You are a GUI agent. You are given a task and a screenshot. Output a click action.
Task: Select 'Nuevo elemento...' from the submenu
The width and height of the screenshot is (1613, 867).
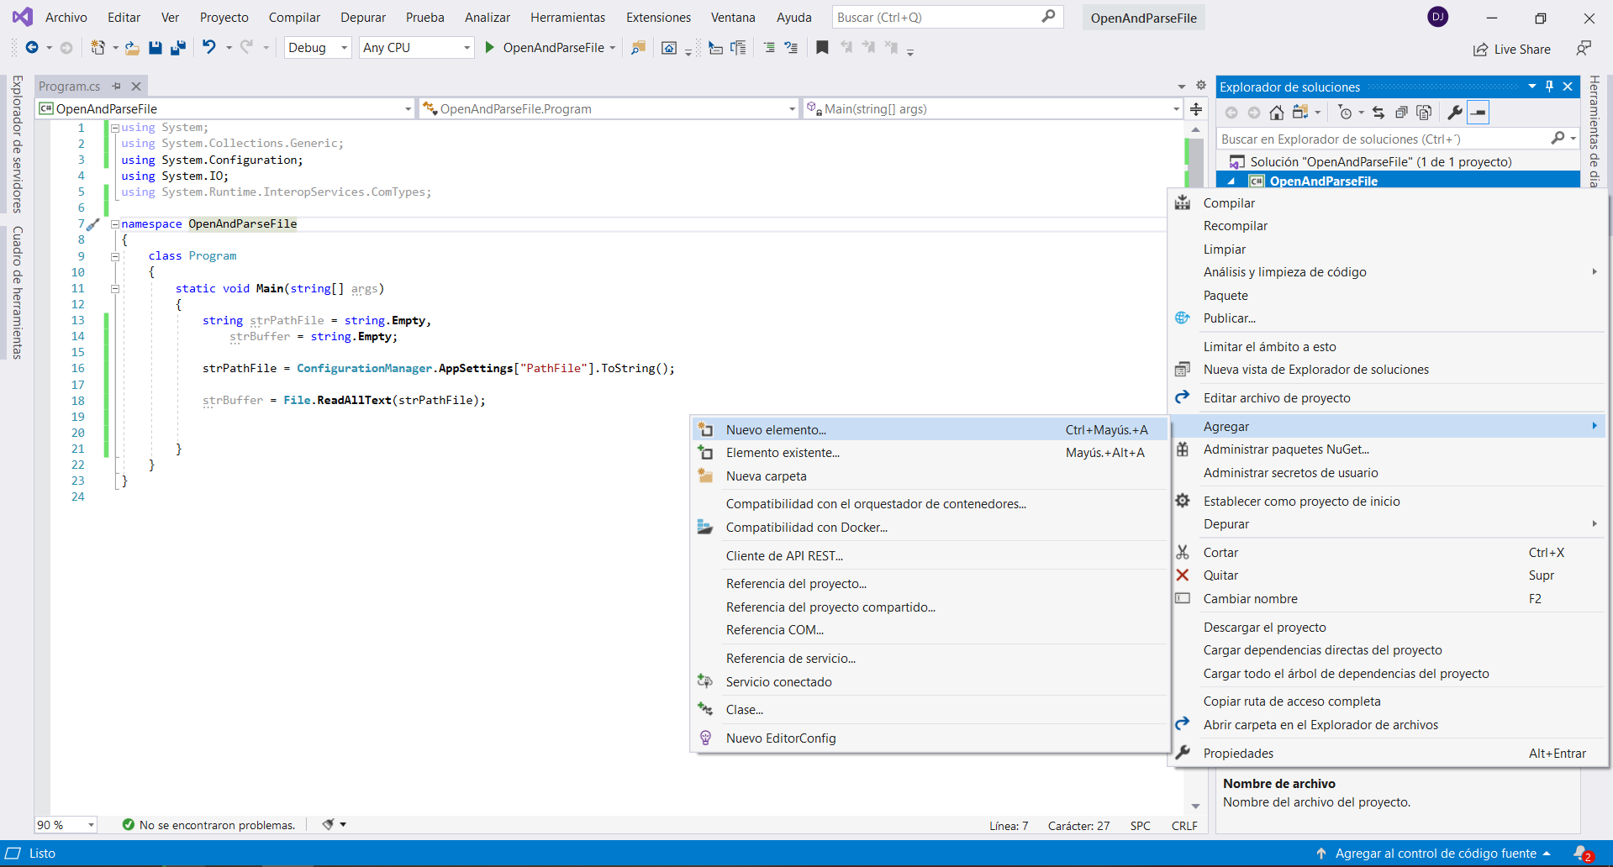[776, 430]
